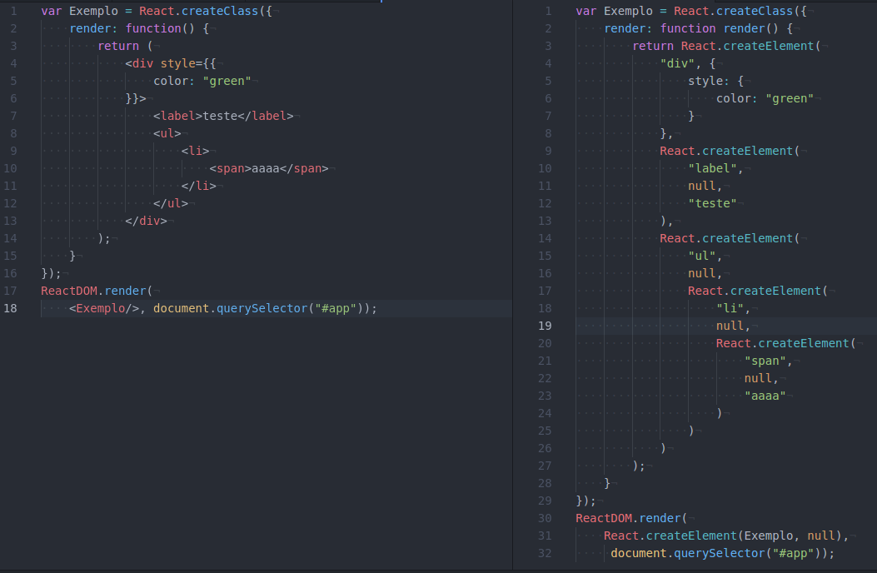Click "null," on right pane line 11
This screenshot has height=573, width=877.
tap(705, 186)
